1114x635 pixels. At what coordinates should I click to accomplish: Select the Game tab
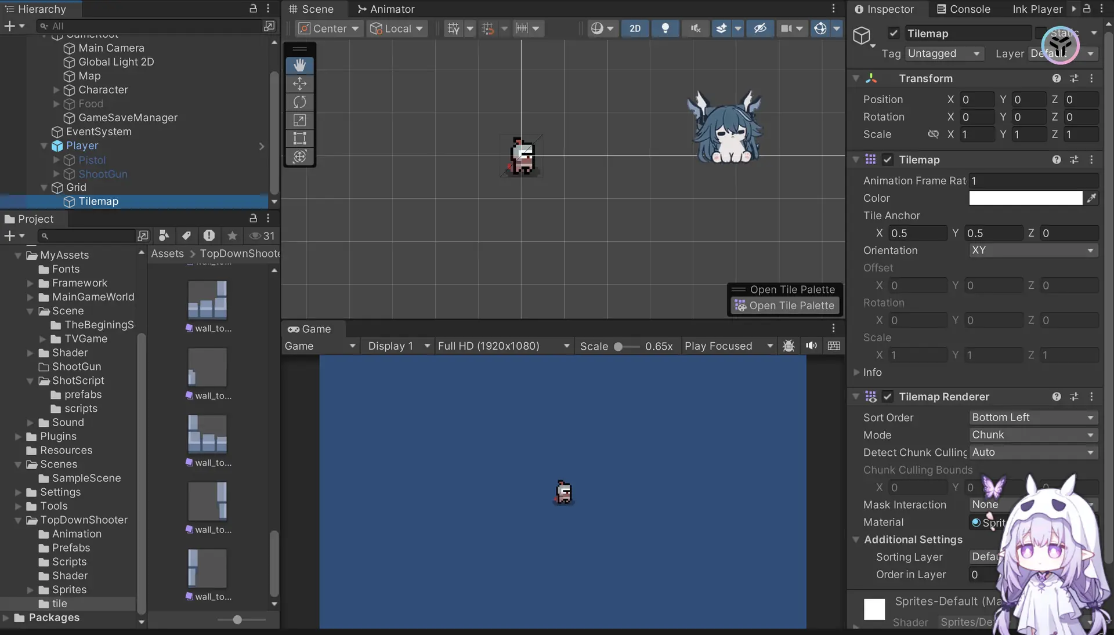(309, 329)
